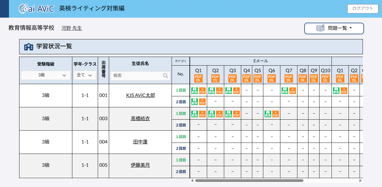The height and width of the screenshot is (187, 382).
Task: Download PDF for Eメール Q10 column
Action: (x=326, y=78)
